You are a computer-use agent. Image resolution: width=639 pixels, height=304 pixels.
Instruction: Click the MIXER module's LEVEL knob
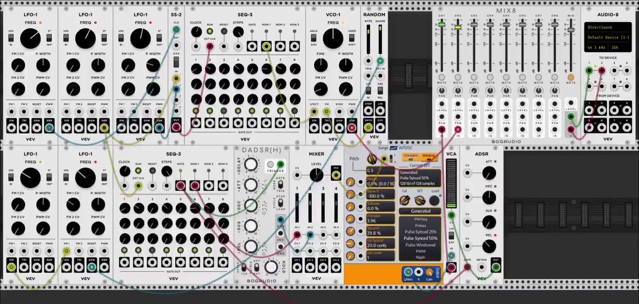[x=316, y=175]
